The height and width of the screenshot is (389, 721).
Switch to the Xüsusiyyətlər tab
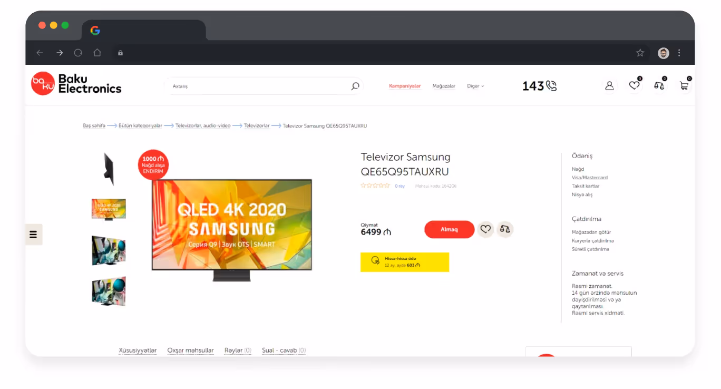138,351
